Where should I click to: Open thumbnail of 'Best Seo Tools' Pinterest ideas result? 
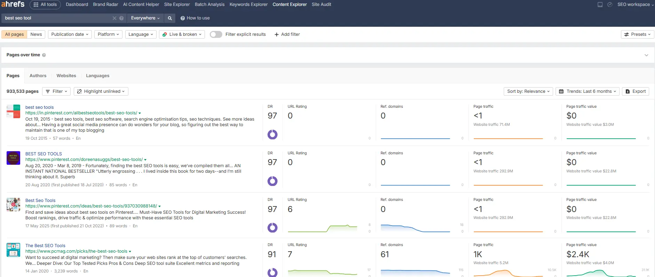pyautogui.click(x=13, y=205)
